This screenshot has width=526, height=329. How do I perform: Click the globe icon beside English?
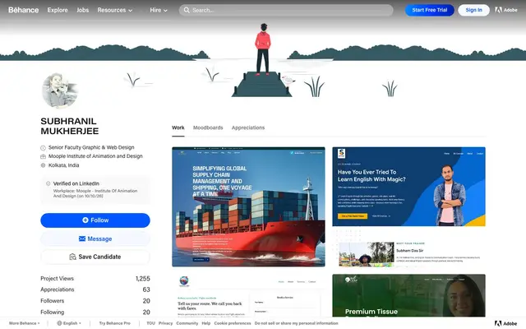(x=59, y=323)
